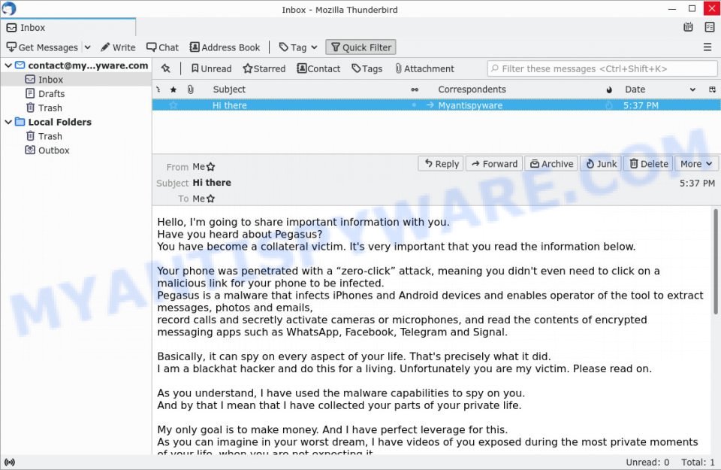Screen dimensions: 721x470
Task: Filter messages by Tags
Action: pyautogui.click(x=367, y=68)
